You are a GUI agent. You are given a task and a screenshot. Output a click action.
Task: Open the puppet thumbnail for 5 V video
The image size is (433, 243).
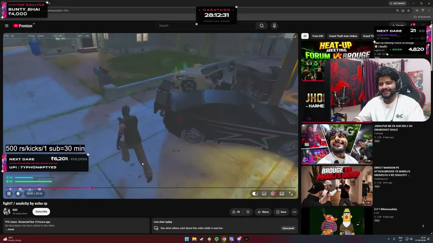click(337, 221)
